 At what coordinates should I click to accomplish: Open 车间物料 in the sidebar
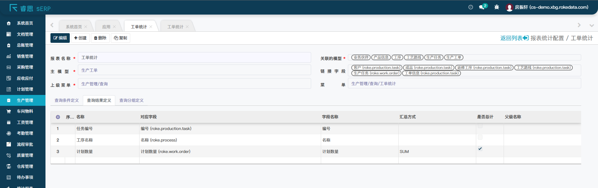[x=25, y=111]
